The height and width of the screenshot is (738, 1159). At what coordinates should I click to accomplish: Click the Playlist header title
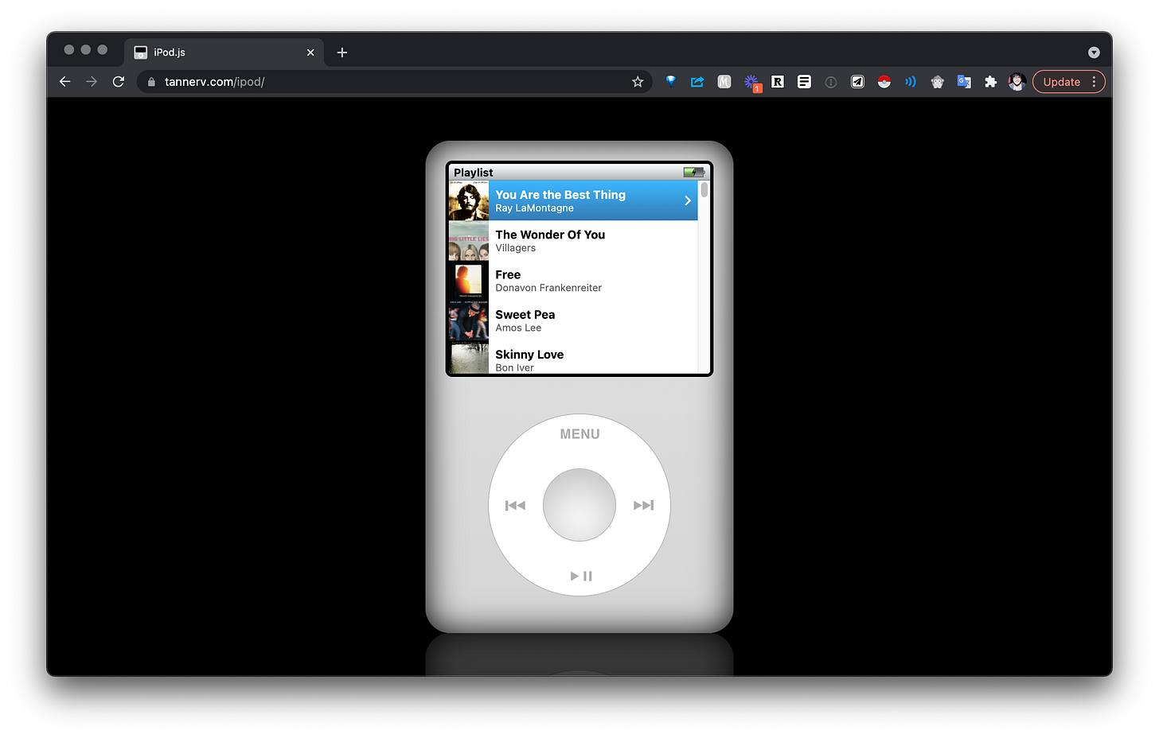[x=474, y=173]
